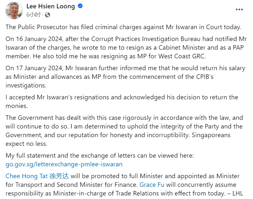The image size is (253, 199).
Task: Open Lee Hsien Loong's profile picture
Action: pos(14,11)
